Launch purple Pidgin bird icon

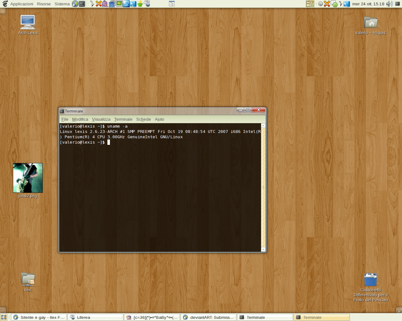click(x=105, y=4)
